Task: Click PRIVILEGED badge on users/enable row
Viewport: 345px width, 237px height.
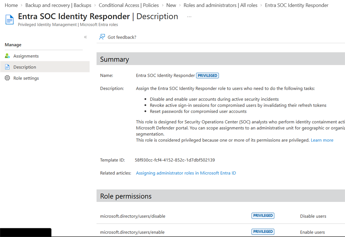Action: click(263, 231)
